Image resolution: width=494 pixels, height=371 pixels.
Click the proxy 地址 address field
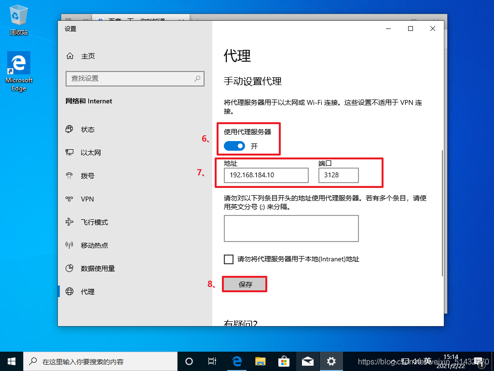266,175
